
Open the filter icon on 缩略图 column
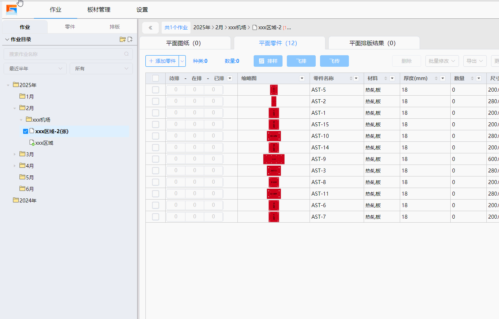pos(302,78)
